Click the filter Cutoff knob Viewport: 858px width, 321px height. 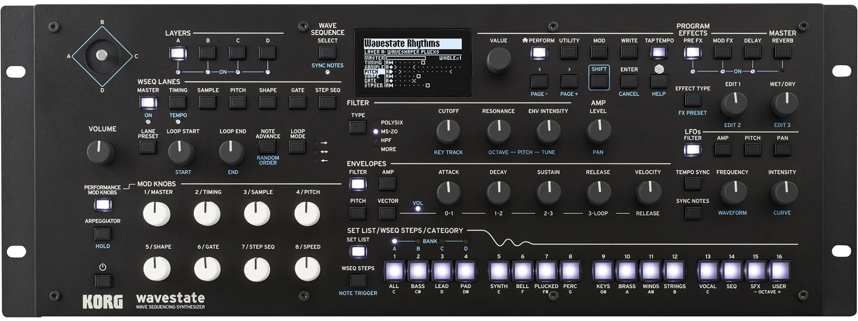(448, 132)
